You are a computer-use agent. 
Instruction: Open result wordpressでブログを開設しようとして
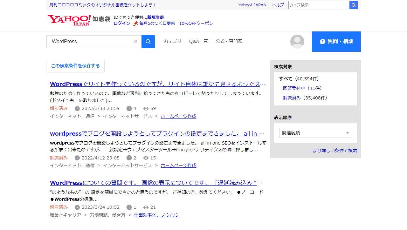click(x=157, y=133)
